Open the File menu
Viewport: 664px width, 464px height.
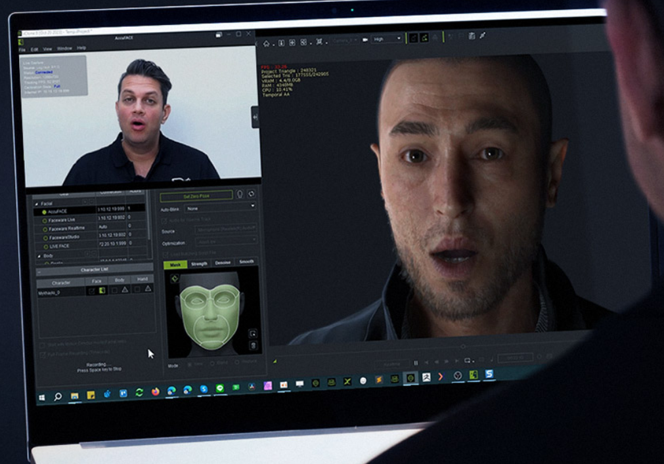pyautogui.click(x=22, y=50)
